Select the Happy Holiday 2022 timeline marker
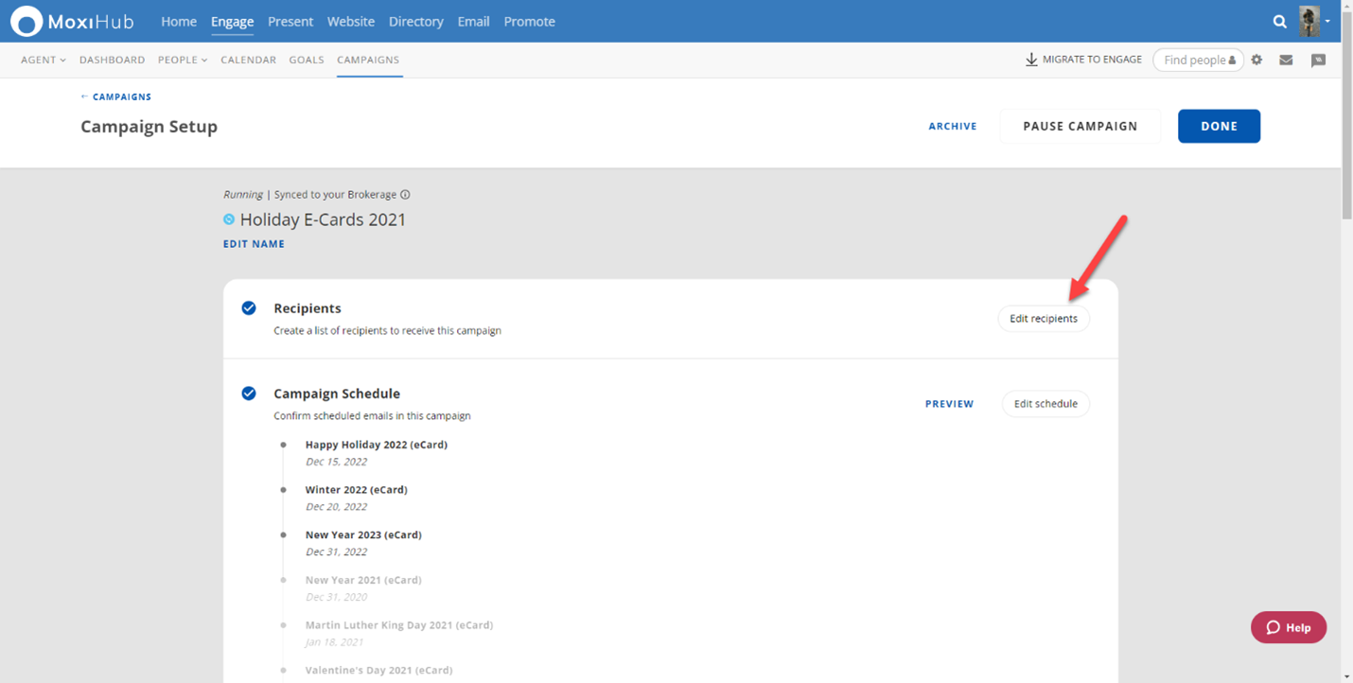The height and width of the screenshot is (683, 1353). click(283, 445)
